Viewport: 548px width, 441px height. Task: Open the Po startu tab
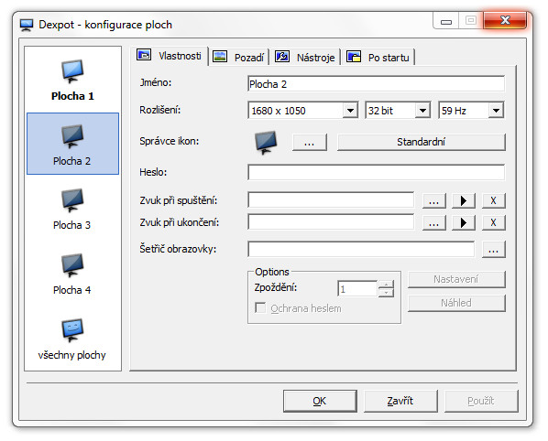tap(378, 58)
